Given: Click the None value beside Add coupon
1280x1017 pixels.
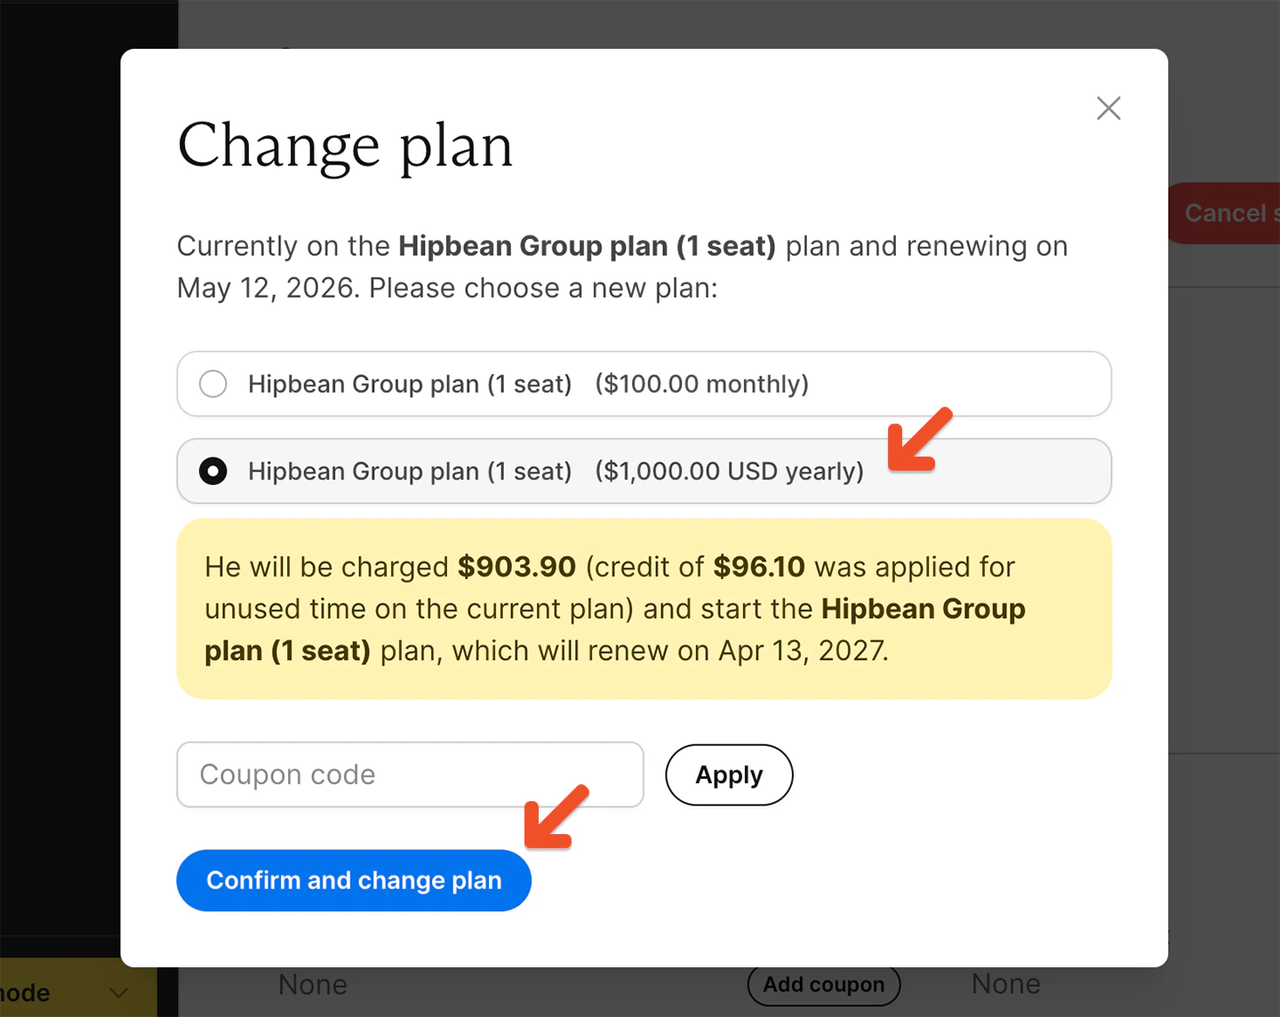Looking at the screenshot, I should (x=1004, y=984).
